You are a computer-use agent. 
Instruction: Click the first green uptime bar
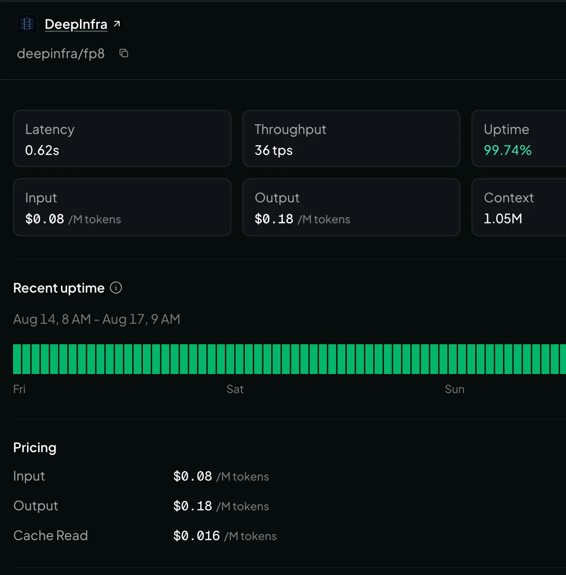(x=17, y=359)
